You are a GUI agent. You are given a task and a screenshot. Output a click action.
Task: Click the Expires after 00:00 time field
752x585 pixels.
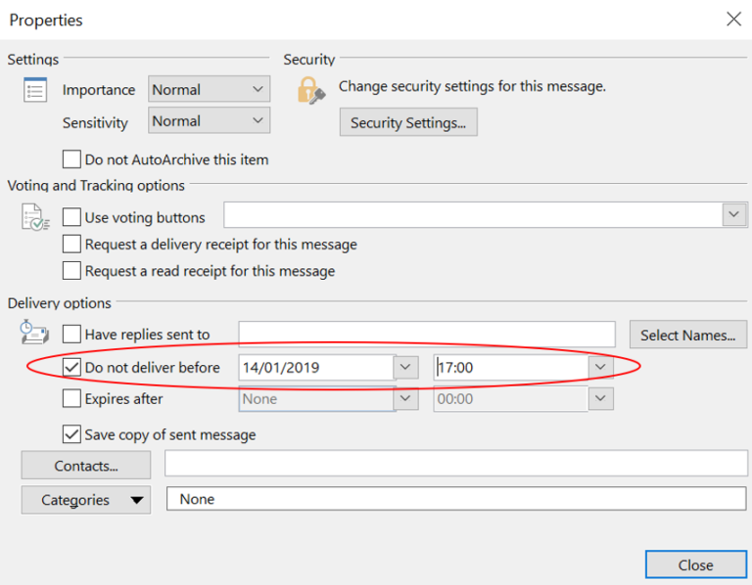pos(511,398)
